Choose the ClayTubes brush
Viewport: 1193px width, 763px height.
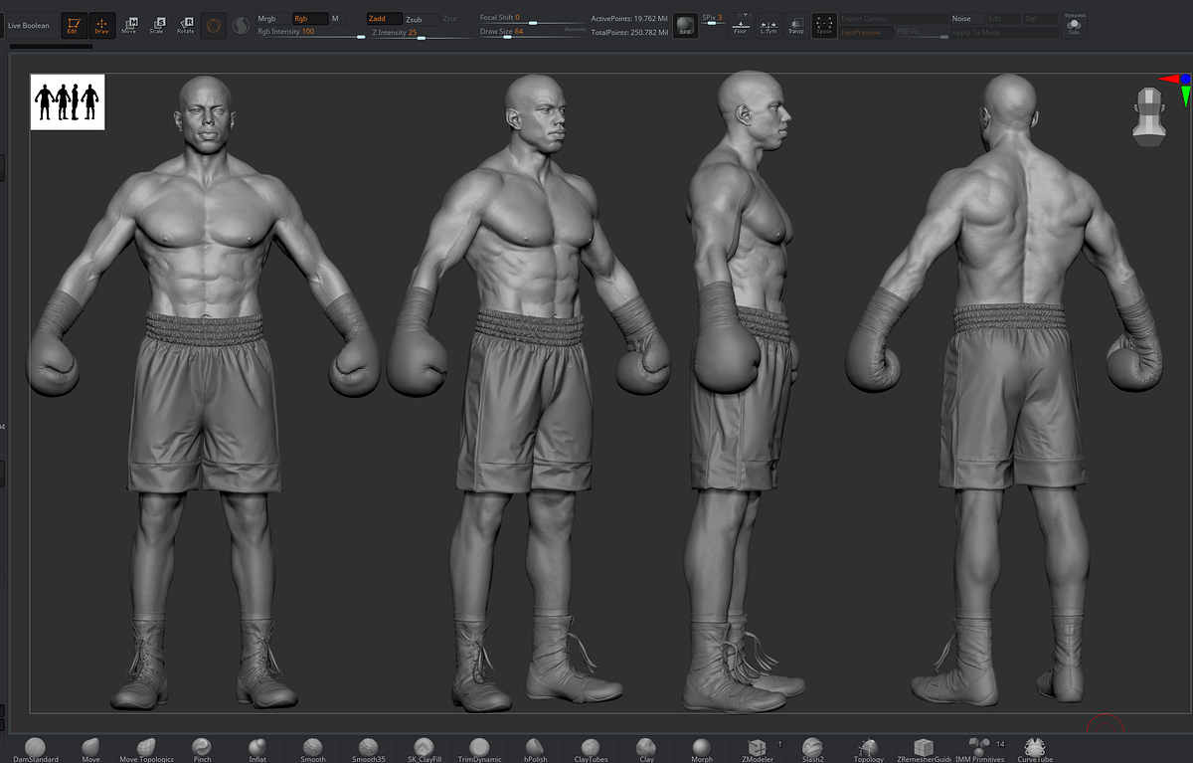591,750
